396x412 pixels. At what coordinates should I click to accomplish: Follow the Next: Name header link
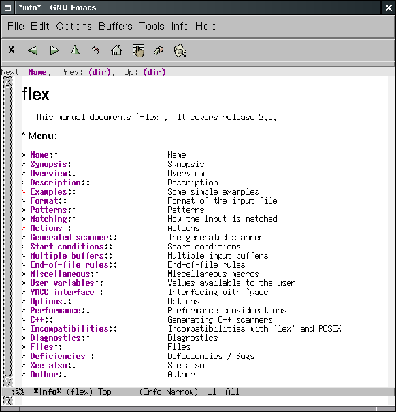click(x=37, y=72)
